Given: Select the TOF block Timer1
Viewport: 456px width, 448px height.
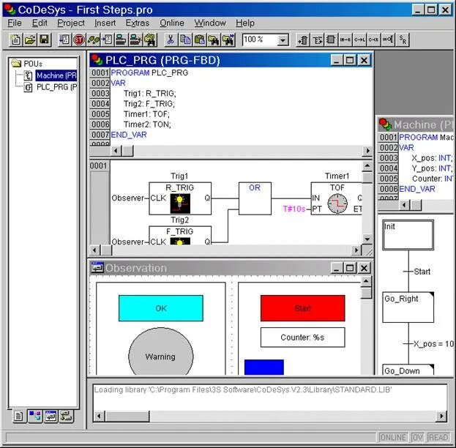Looking at the screenshot, I should coord(337,198).
